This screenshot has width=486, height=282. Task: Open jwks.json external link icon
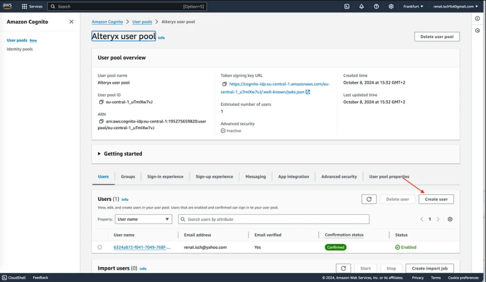tap(308, 92)
